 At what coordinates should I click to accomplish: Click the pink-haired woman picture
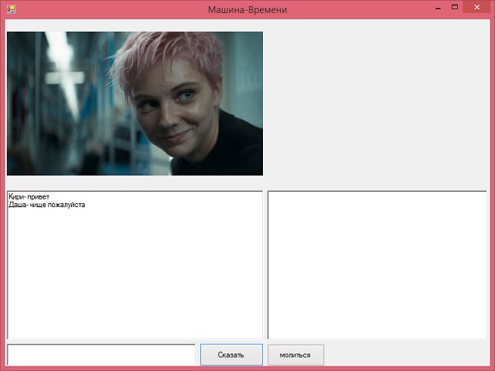135,104
